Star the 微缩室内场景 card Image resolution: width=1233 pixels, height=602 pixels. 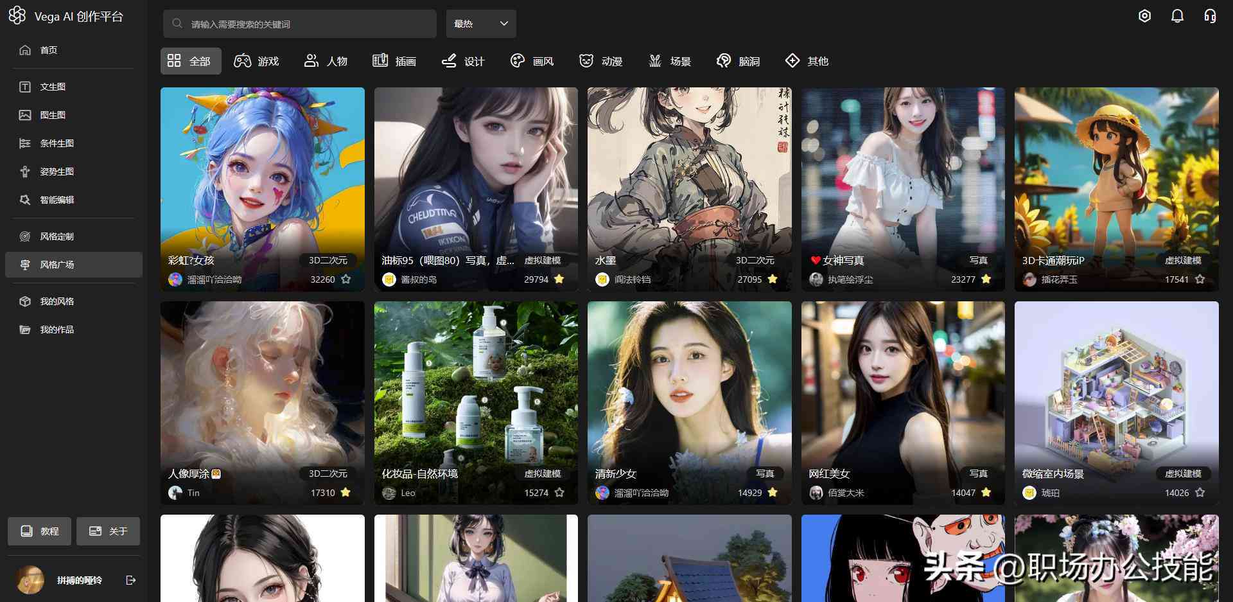1200,493
